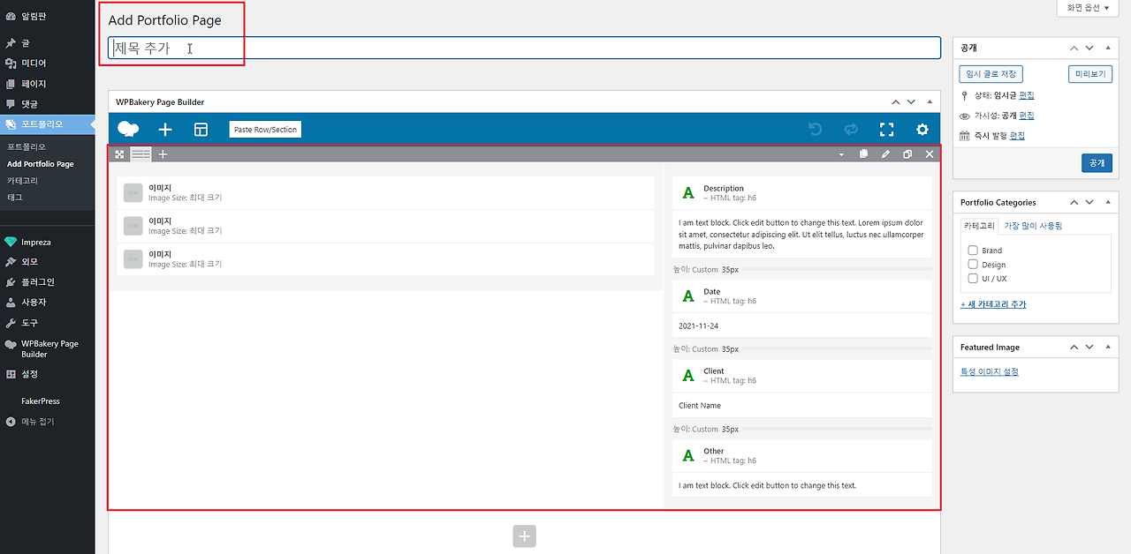Select 태그 submenu item

coord(15,197)
